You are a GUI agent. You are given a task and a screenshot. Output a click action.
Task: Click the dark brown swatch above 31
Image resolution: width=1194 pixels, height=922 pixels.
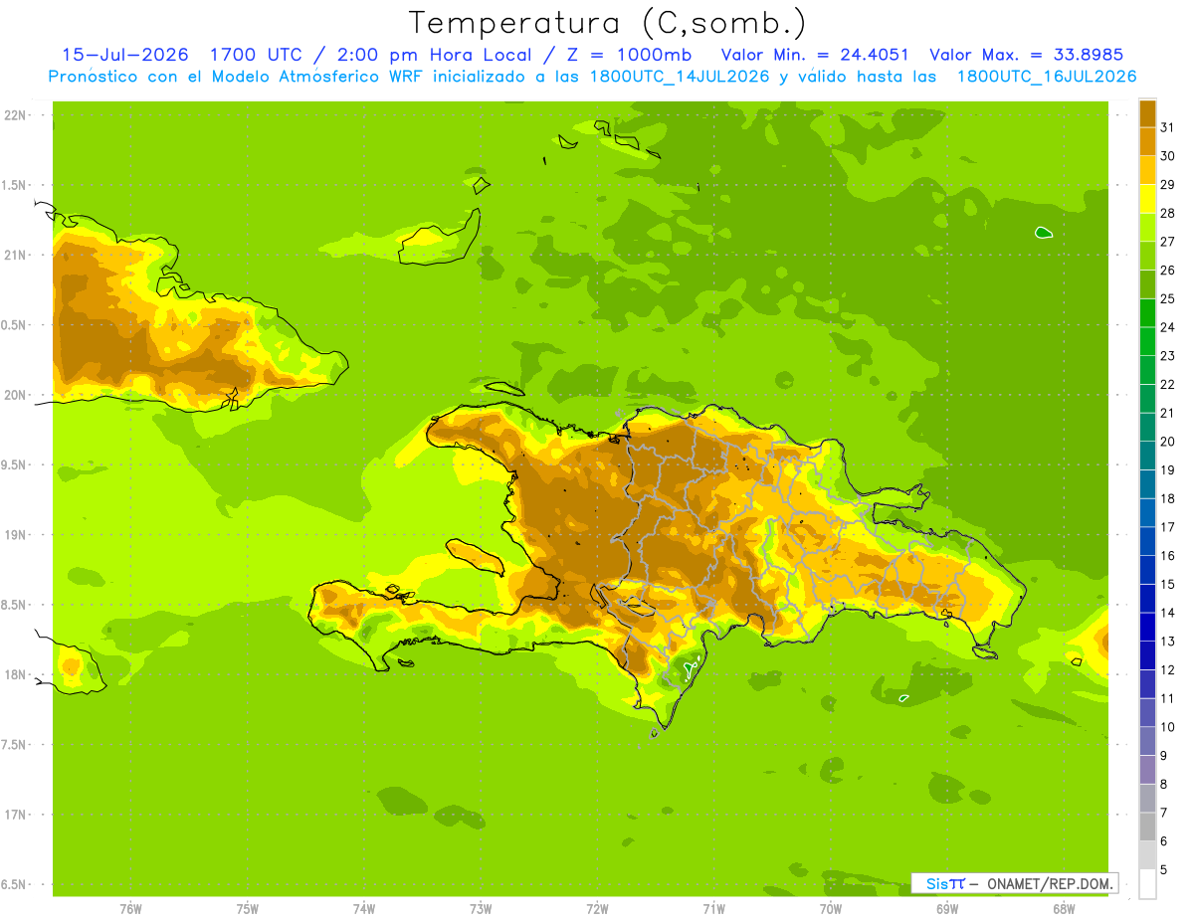pos(1147,113)
